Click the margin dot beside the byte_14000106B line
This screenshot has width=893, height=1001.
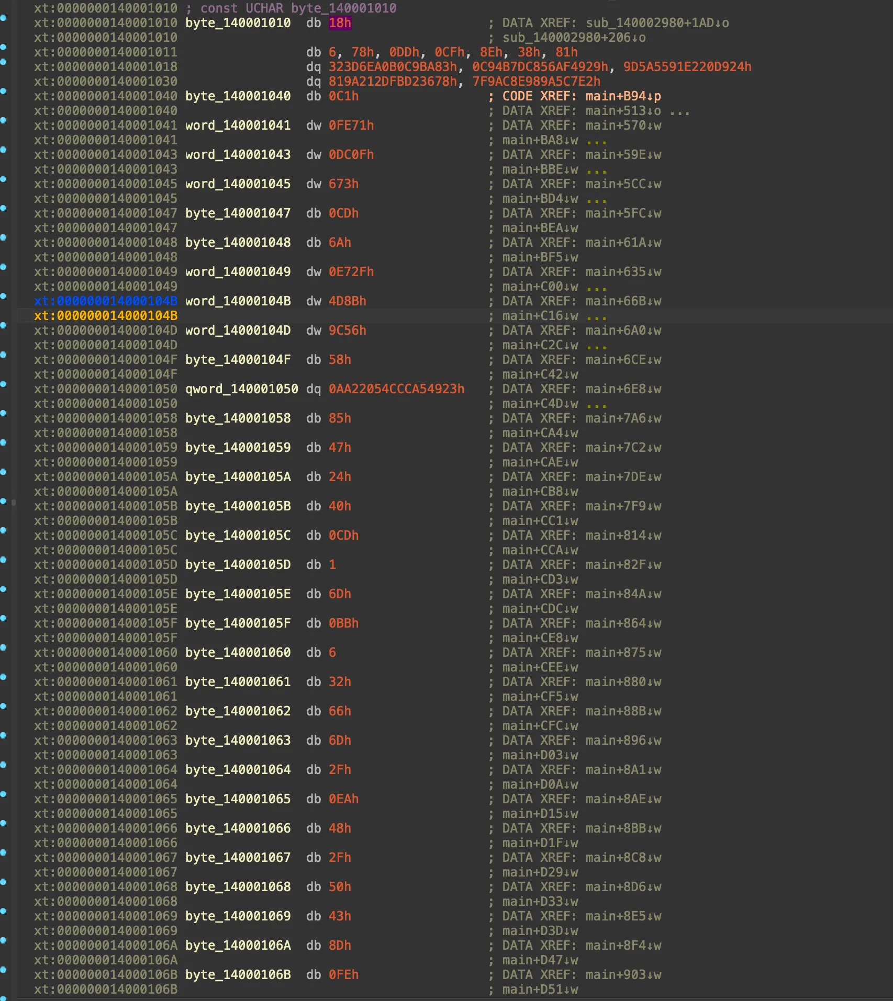point(4,970)
